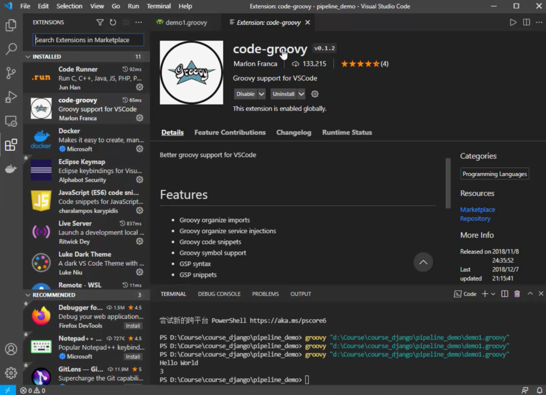This screenshot has width=546, height=395.
Task: Split the editor to the right
Action: click(x=526, y=22)
